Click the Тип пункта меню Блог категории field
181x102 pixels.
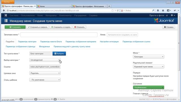point(41,54)
